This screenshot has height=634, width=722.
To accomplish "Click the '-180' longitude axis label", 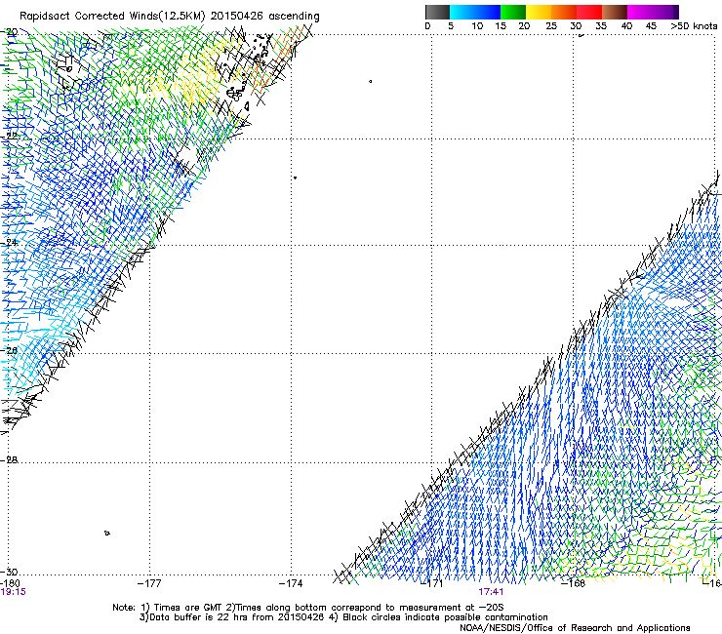I will coord(10,583).
